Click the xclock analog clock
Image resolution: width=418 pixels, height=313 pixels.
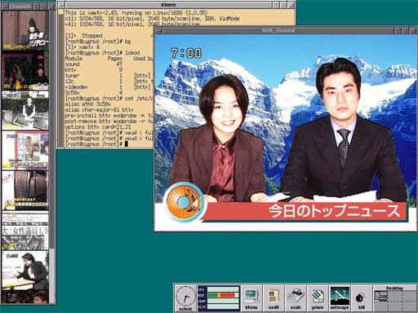185,298
